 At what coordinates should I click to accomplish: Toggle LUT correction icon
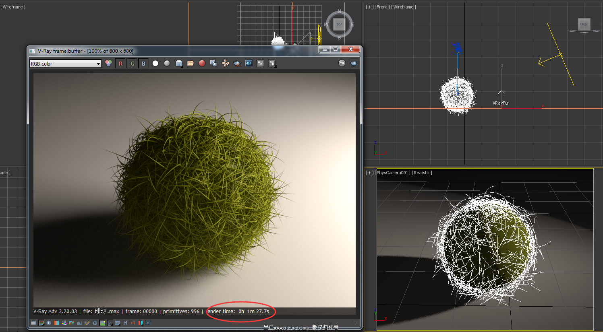[x=118, y=323]
